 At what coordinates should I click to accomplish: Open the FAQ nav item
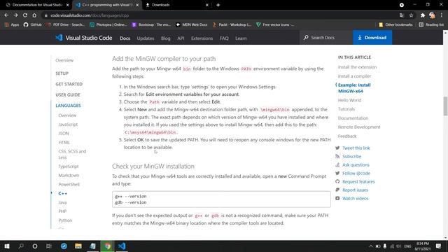[224, 38]
